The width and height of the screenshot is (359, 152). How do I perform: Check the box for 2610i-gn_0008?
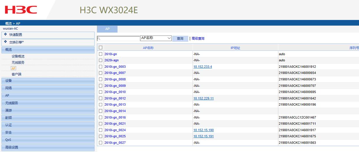tap(101, 79)
